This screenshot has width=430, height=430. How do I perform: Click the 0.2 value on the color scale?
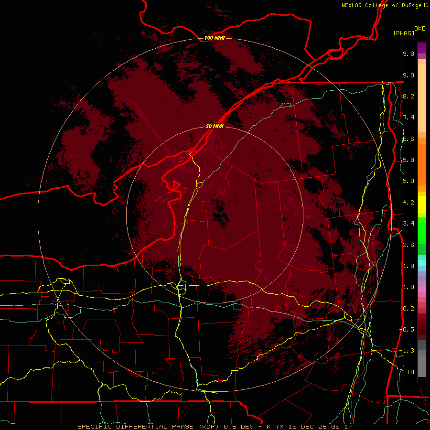(408, 309)
